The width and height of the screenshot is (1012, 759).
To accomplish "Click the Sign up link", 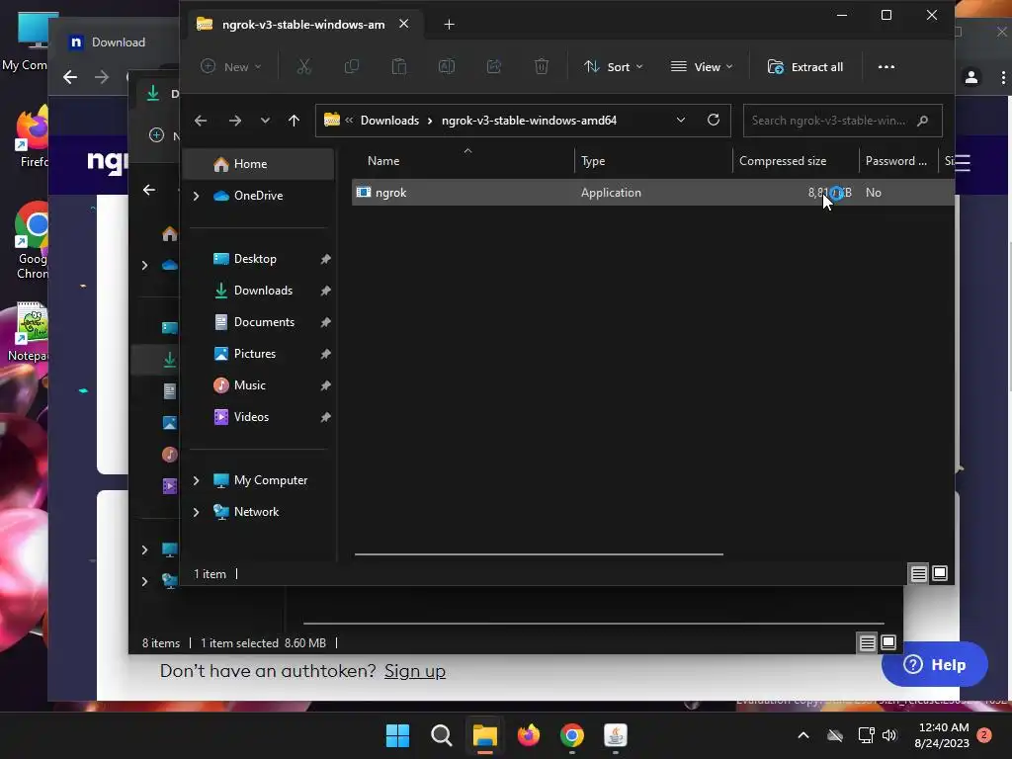I will tap(415, 671).
